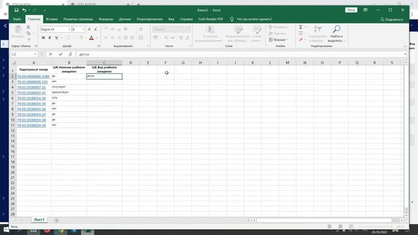Image resolution: width=418 pixels, height=235 pixels.
Task: Select the Лист1 sheet tab
Action: (39, 219)
